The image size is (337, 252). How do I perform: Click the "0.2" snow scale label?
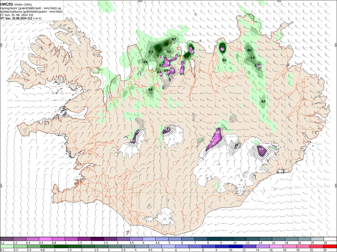pos(2,243)
